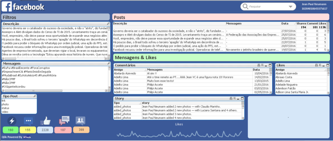Viewport: 333px width, 141px height.
Task: Click the blue 2228 likes counter
Action: pyautogui.click(x=45, y=130)
